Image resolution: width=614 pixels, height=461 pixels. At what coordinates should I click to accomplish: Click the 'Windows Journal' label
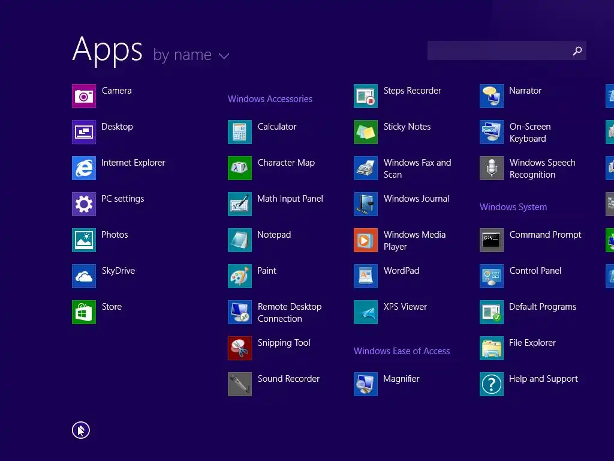coord(416,199)
